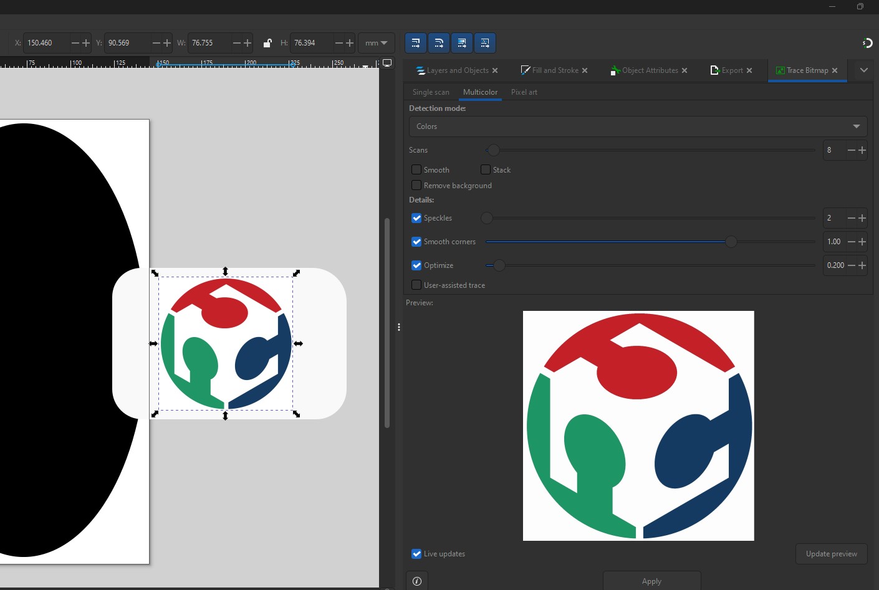Toggle lock width and height ratio

click(x=267, y=43)
